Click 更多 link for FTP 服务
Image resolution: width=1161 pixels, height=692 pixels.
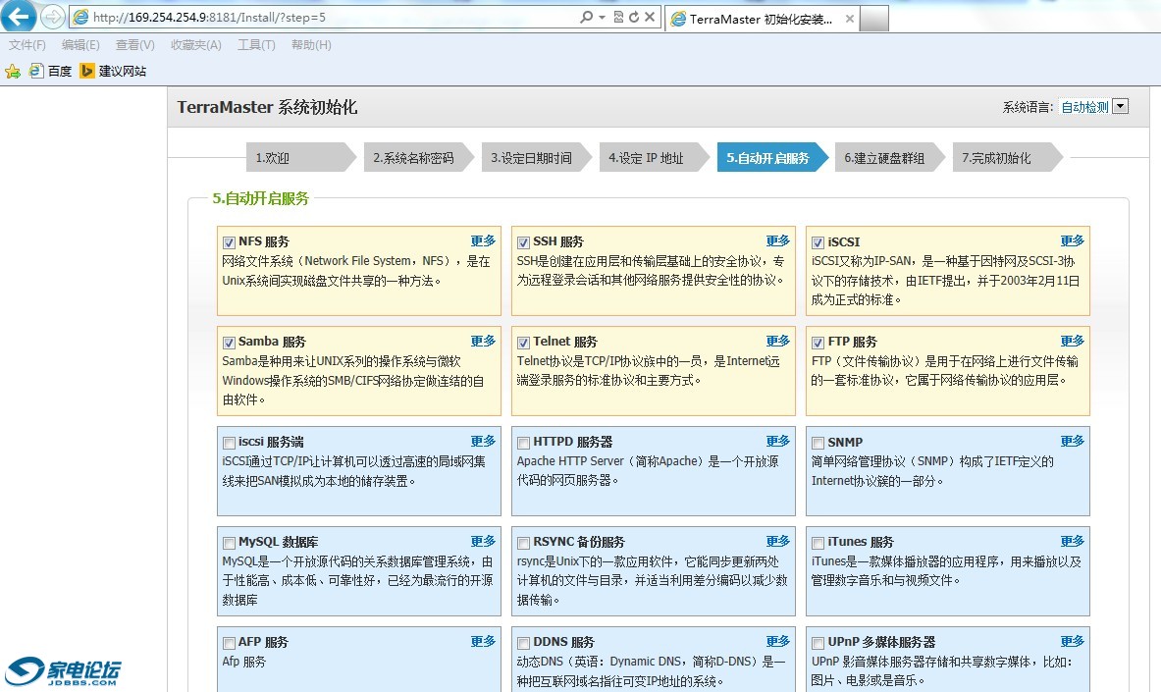[1072, 341]
